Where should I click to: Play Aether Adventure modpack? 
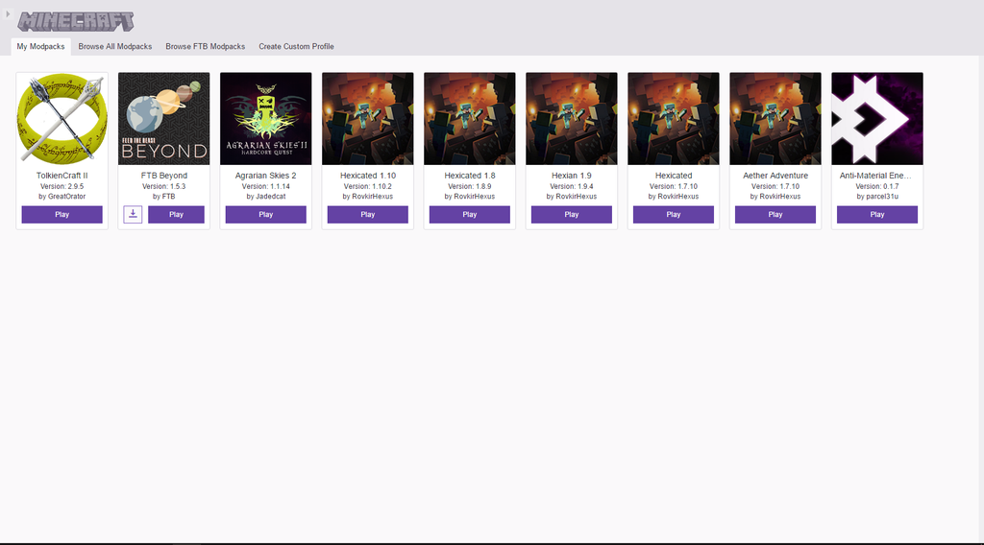coord(775,214)
